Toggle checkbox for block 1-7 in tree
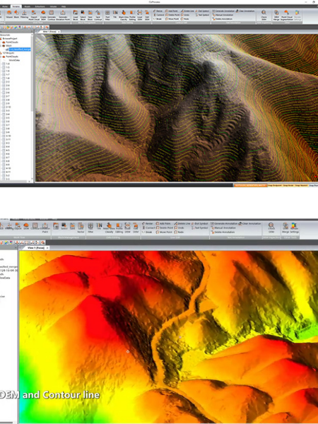This screenshot has height=424, width=318. click(x=4, y=74)
